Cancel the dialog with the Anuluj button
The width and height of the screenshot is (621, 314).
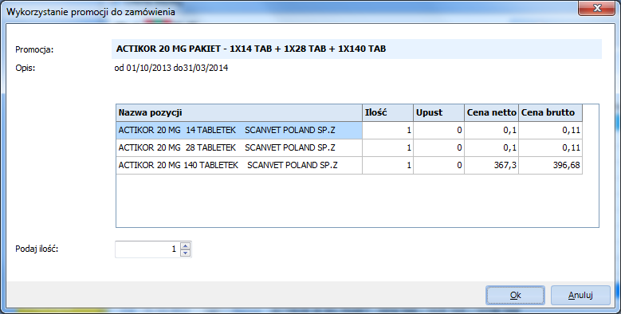(x=580, y=295)
